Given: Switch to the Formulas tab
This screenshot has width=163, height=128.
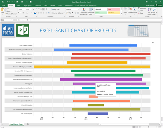Looking at the screenshot, I should 38,5.
